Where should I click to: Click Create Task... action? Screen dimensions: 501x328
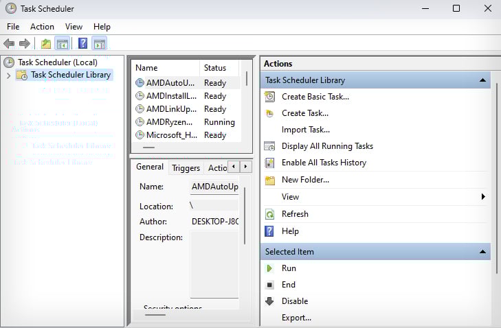305,113
